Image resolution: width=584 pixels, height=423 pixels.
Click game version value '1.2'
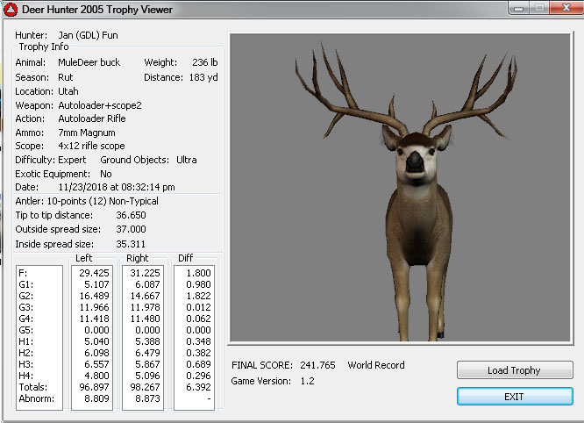[307, 381]
